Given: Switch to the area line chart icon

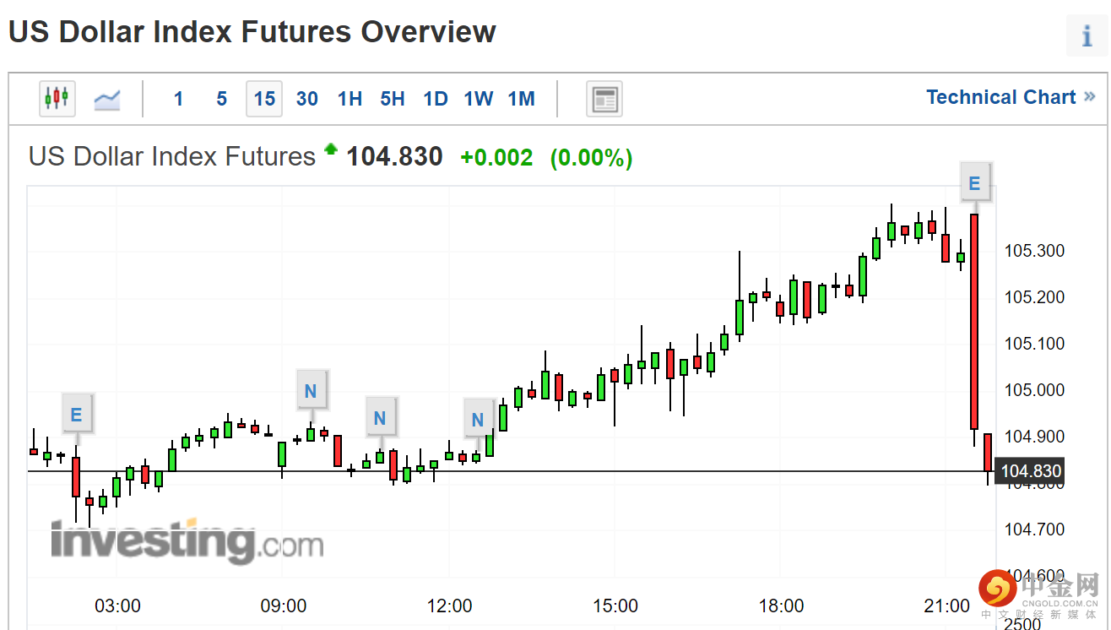Looking at the screenshot, I should click(x=107, y=99).
